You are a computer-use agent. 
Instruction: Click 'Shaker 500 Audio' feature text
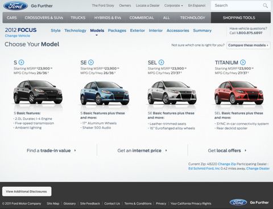[97, 128]
